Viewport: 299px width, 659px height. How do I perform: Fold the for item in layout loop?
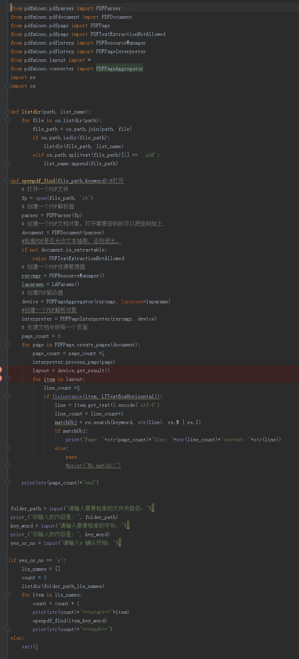click(8, 379)
